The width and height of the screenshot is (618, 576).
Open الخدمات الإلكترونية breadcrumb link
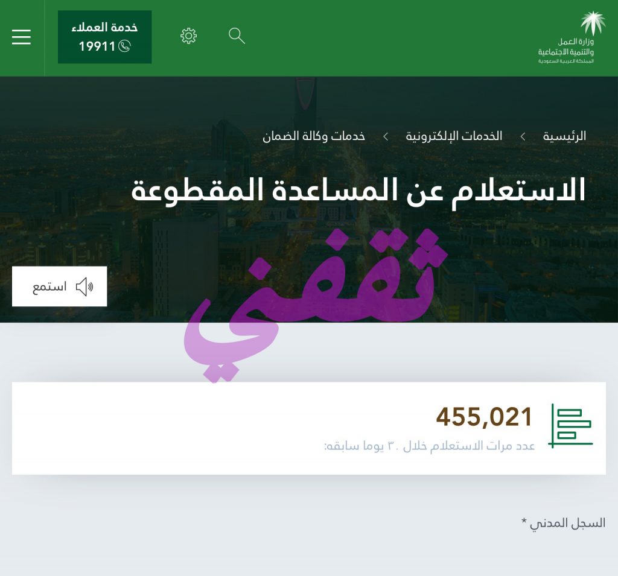(x=454, y=136)
